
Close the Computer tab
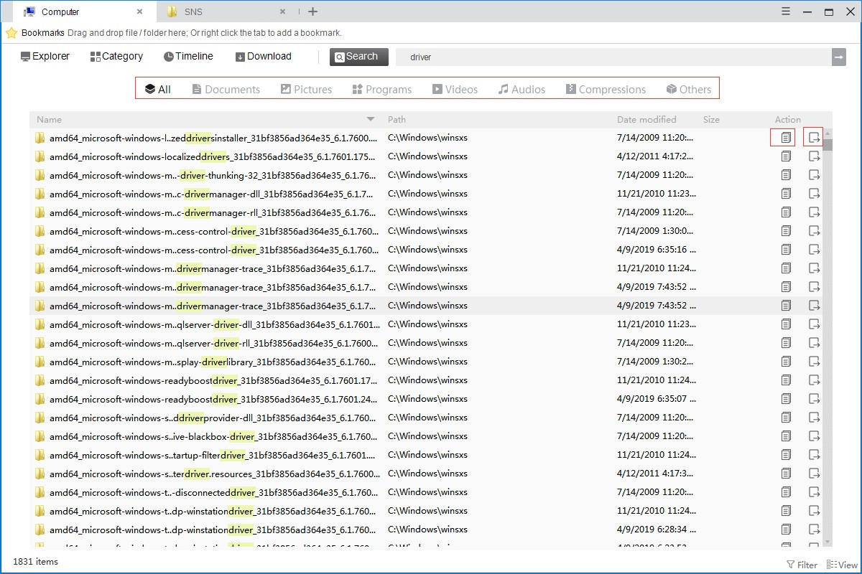tap(140, 11)
